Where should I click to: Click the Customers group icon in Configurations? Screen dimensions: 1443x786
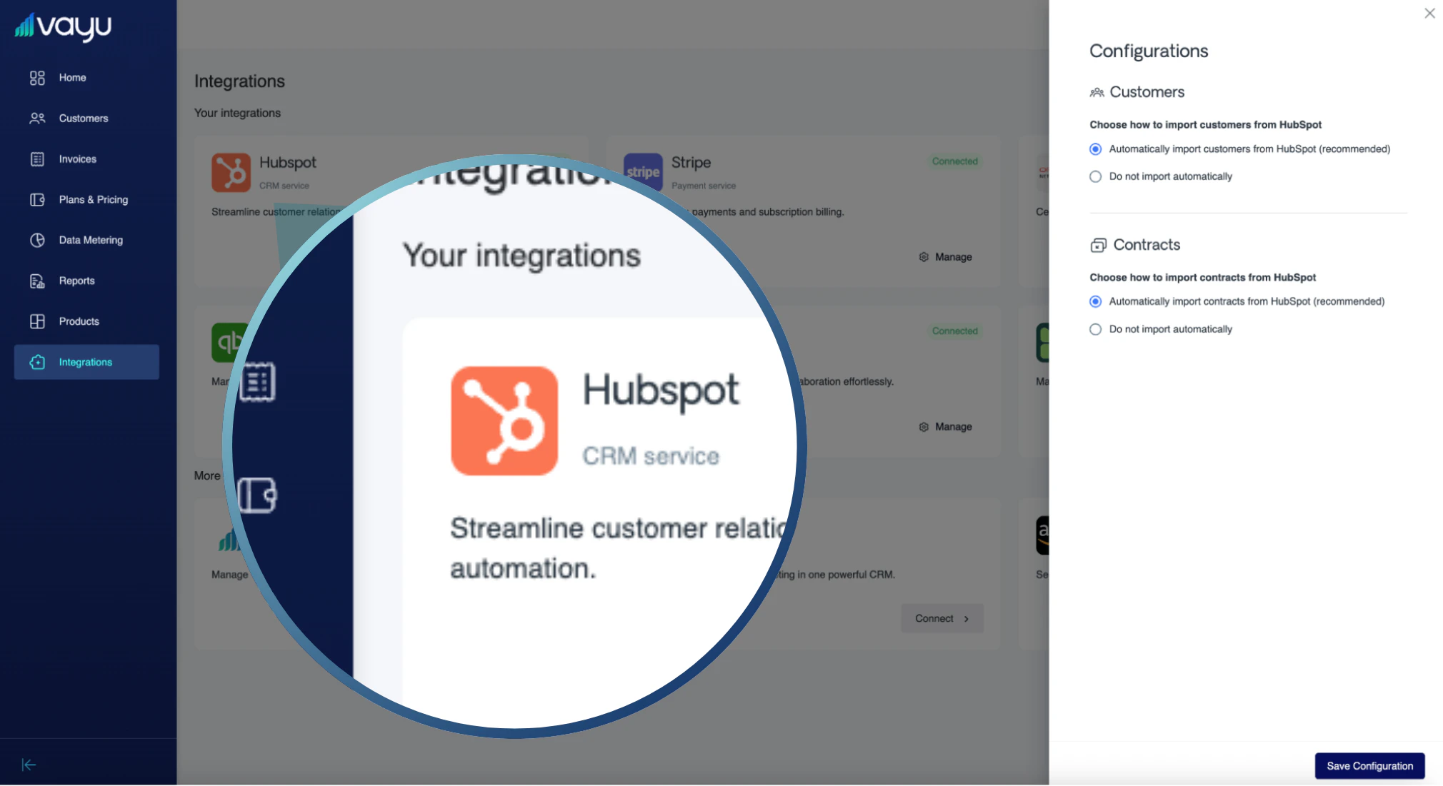(x=1097, y=92)
